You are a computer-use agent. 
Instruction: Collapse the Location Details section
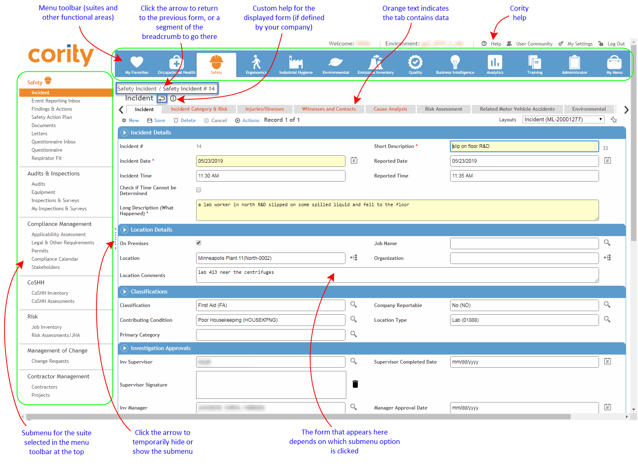pos(125,230)
